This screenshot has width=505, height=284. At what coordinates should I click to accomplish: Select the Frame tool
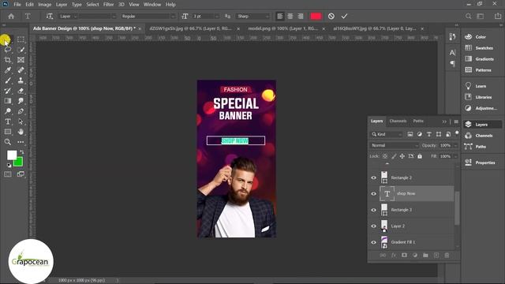[x=21, y=60]
